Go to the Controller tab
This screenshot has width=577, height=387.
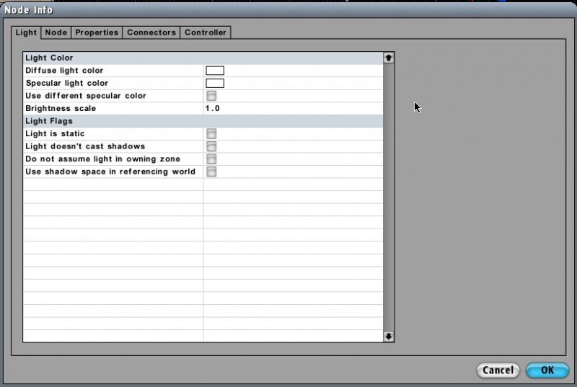206,32
